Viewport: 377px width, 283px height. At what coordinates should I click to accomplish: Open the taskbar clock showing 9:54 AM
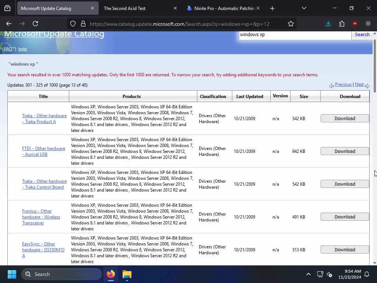point(350,274)
